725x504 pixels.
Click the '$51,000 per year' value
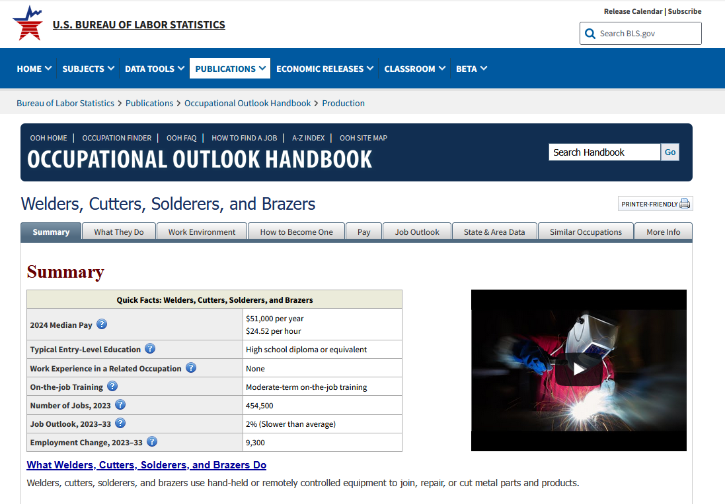coord(275,319)
